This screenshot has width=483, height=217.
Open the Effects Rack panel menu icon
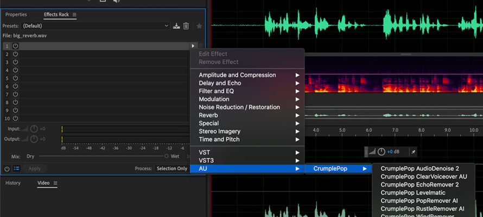click(74, 15)
